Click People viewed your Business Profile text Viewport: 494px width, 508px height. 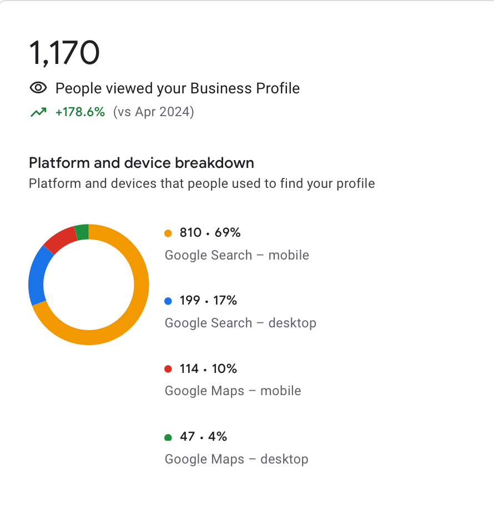[x=177, y=88]
